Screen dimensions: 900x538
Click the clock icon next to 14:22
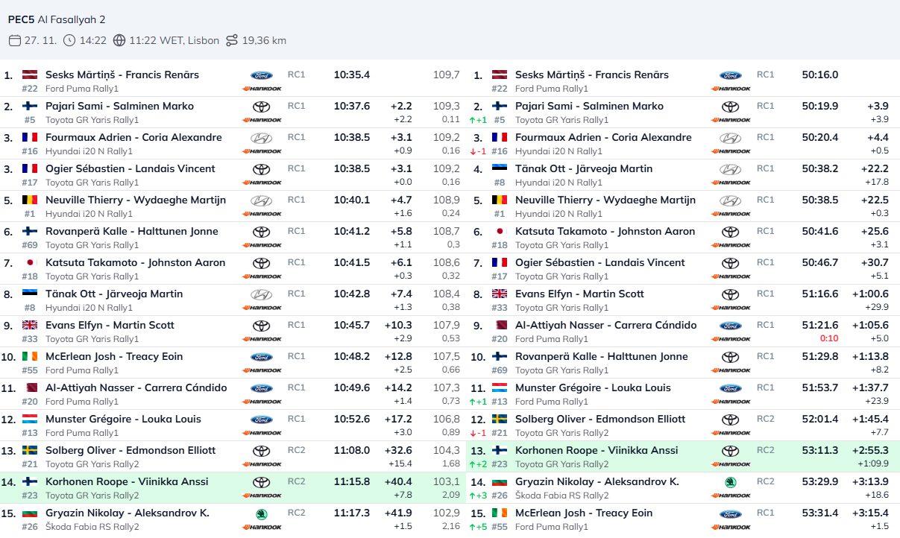[69, 40]
